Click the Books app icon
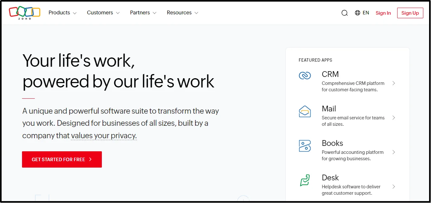The height and width of the screenshot is (203, 431). [x=305, y=146]
